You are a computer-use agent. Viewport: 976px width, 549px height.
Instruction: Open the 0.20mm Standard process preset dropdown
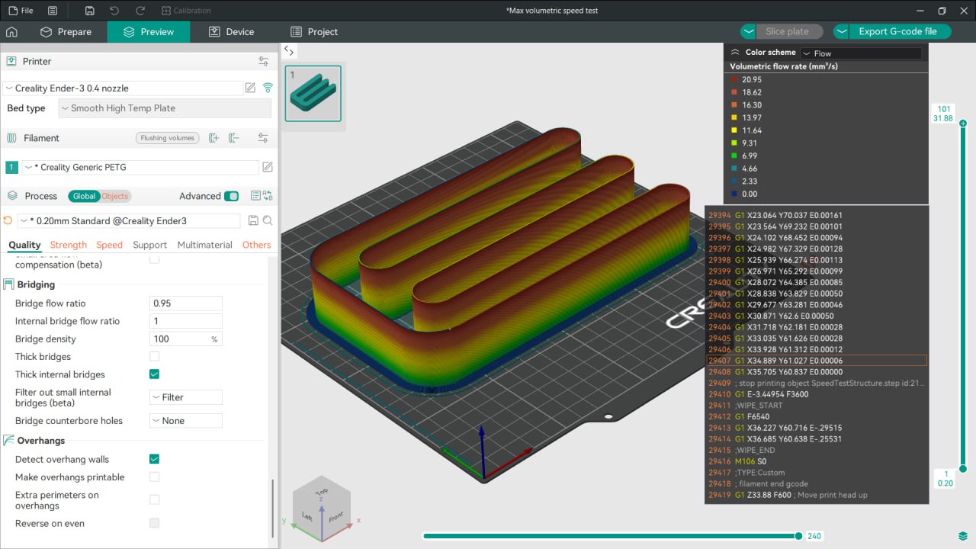[129, 220]
